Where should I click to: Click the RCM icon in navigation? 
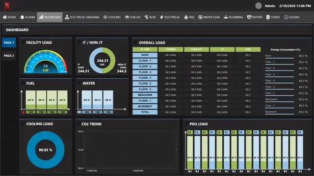(x=146, y=17)
